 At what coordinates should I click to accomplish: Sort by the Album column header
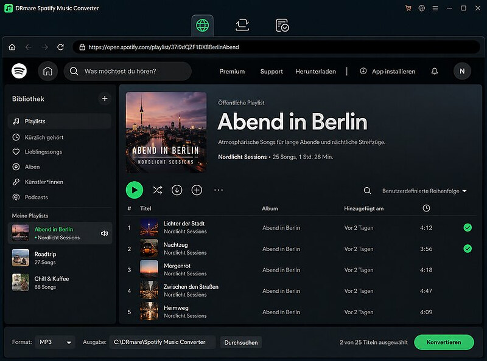[270, 208]
